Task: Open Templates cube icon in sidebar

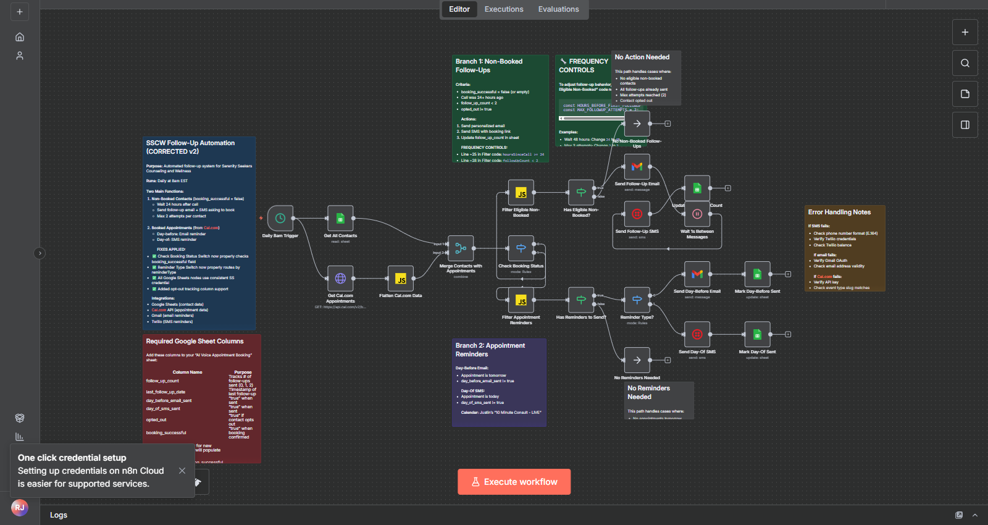Action: [20, 418]
